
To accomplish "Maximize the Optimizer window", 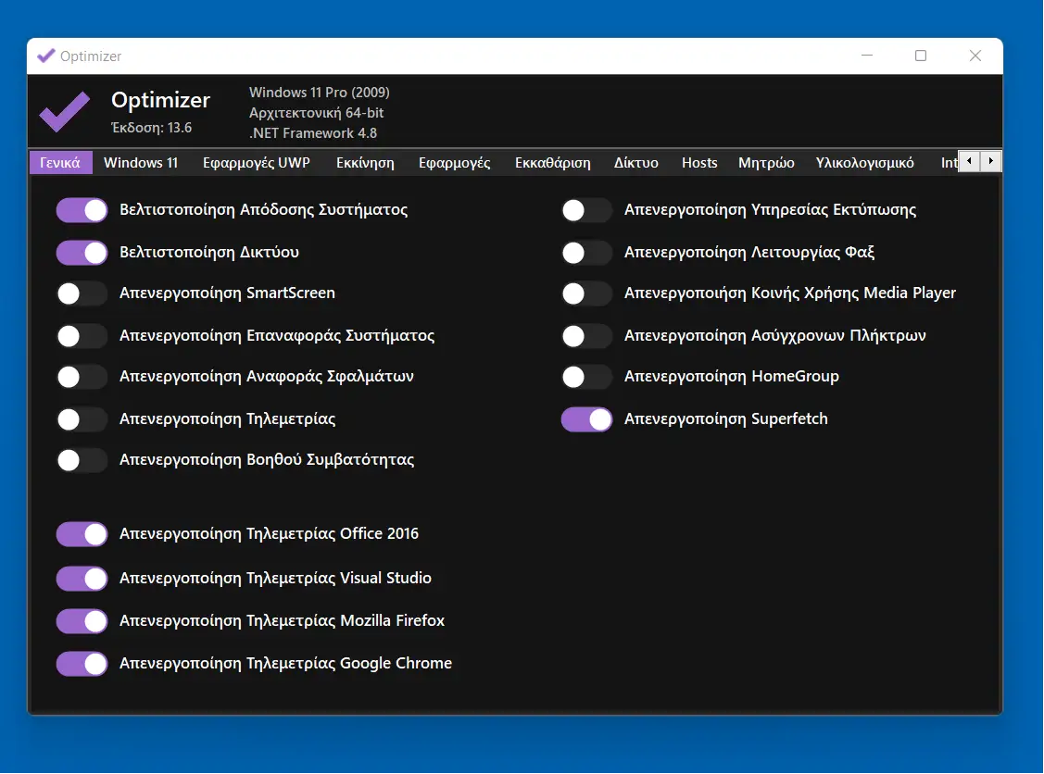I will coord(921,56).
